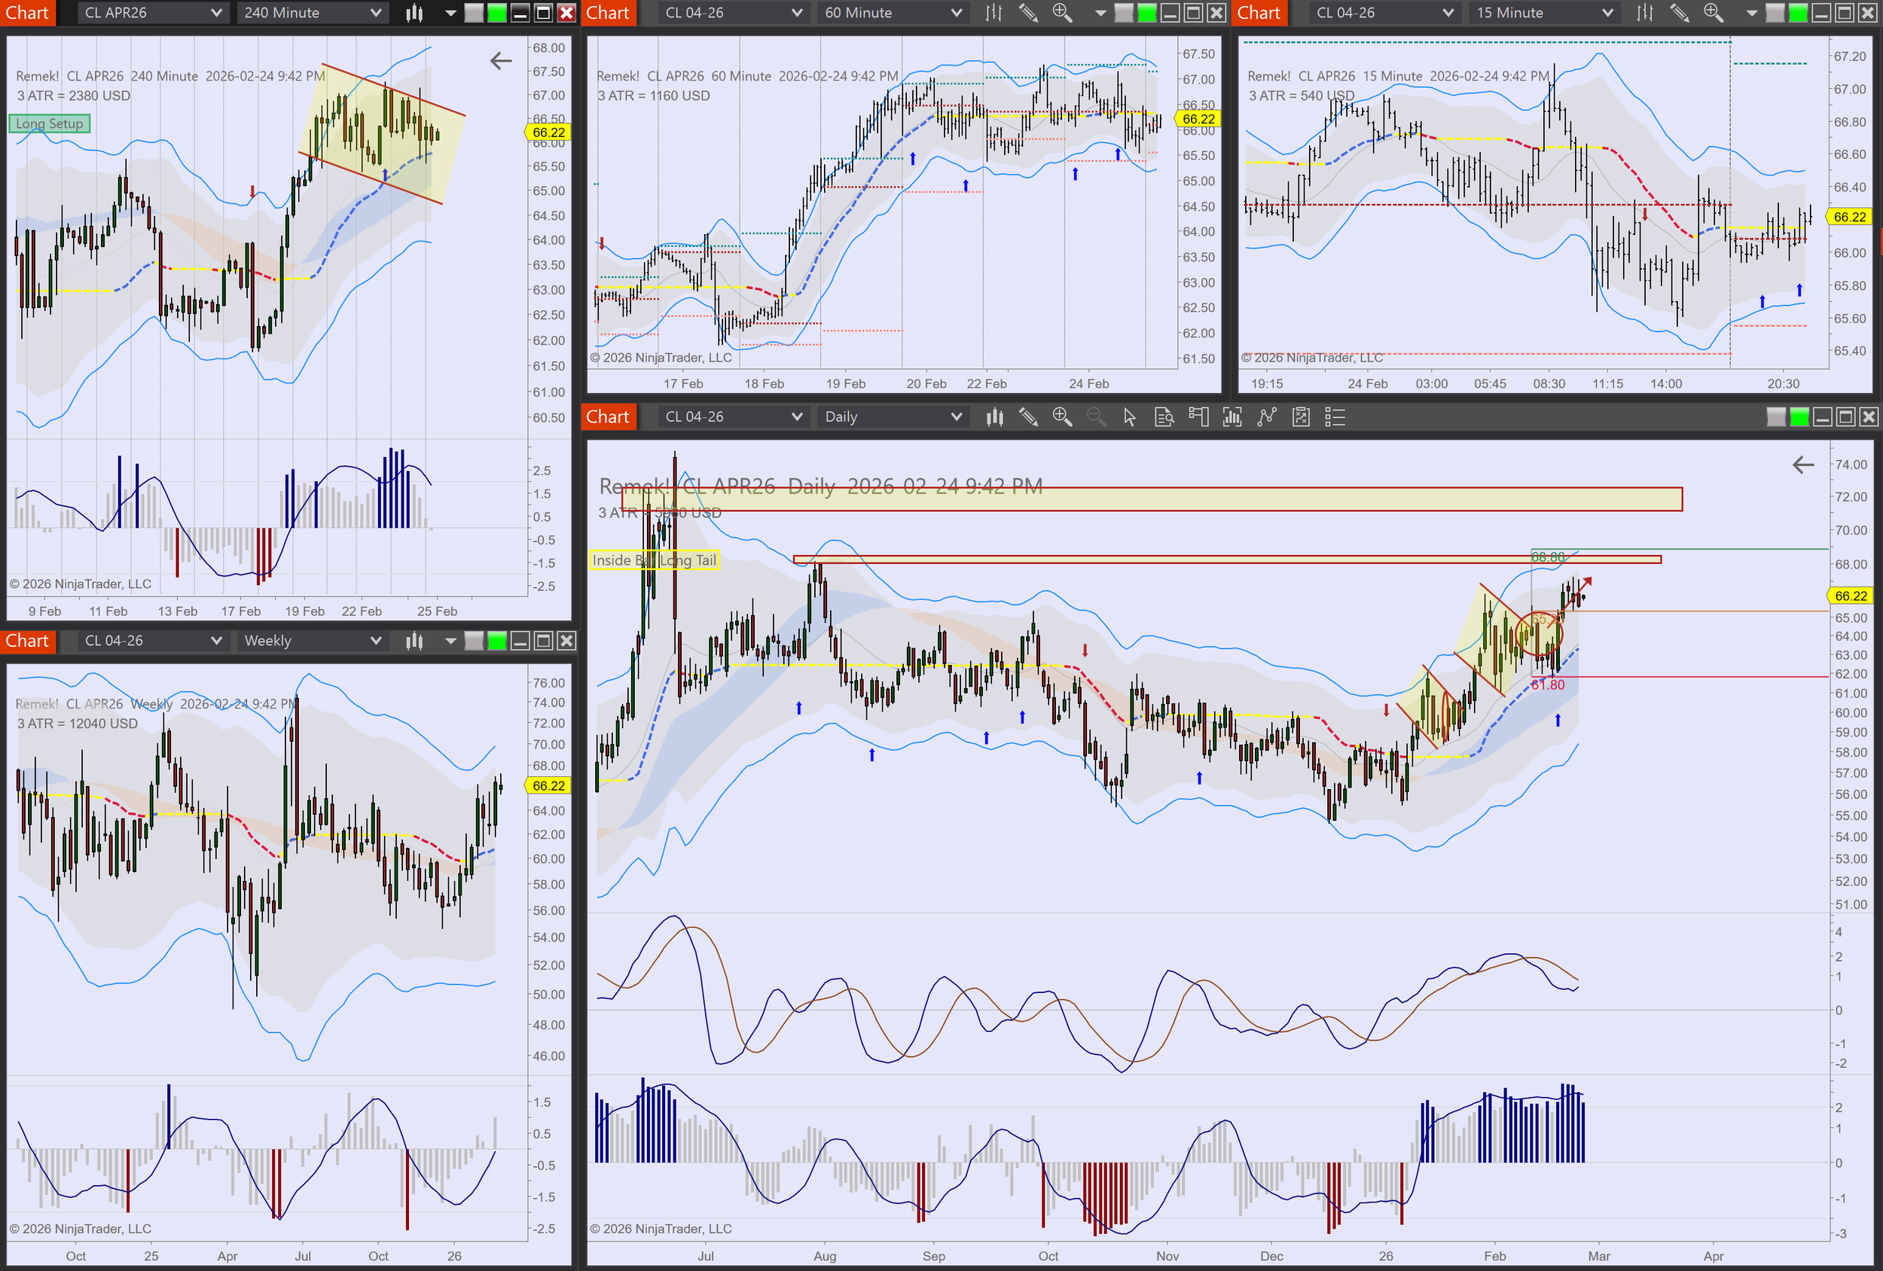Expand Weekly interval dropdown

[x=375, y=641]
